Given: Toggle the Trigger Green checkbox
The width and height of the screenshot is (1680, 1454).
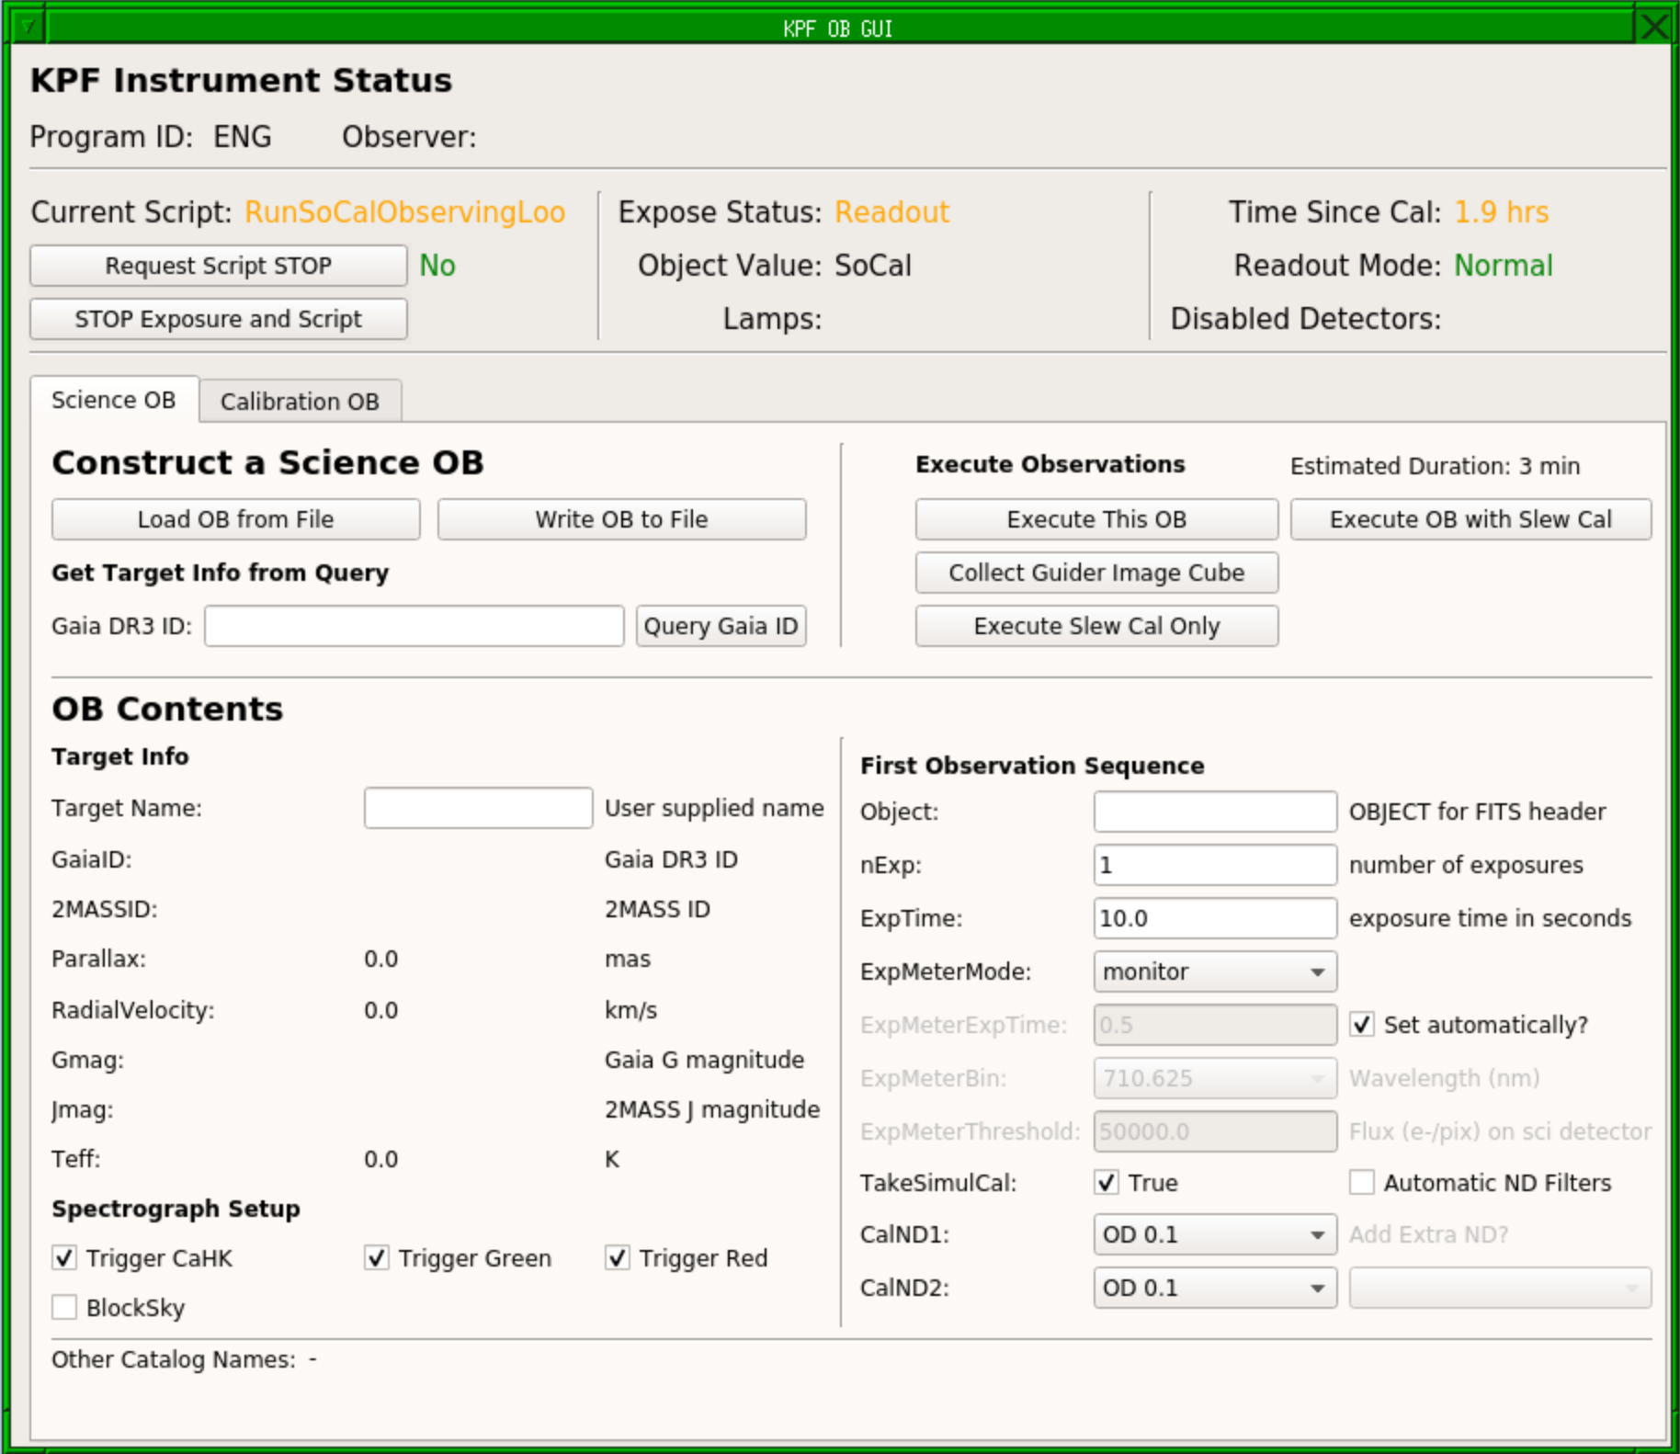Looking at the screenshot, I should pyautogui.click(x=377, y=1258).
